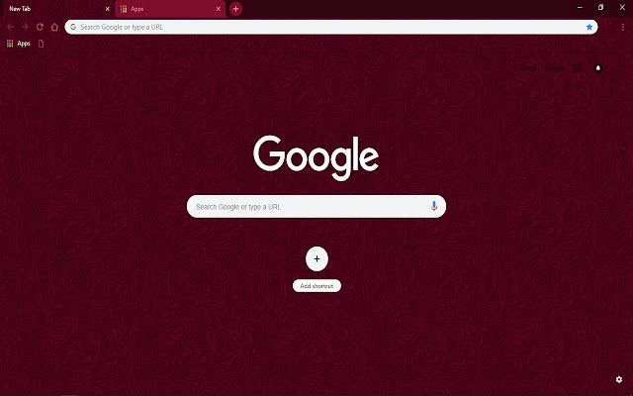
Task: Restore down the browser window
Action: 600,7
